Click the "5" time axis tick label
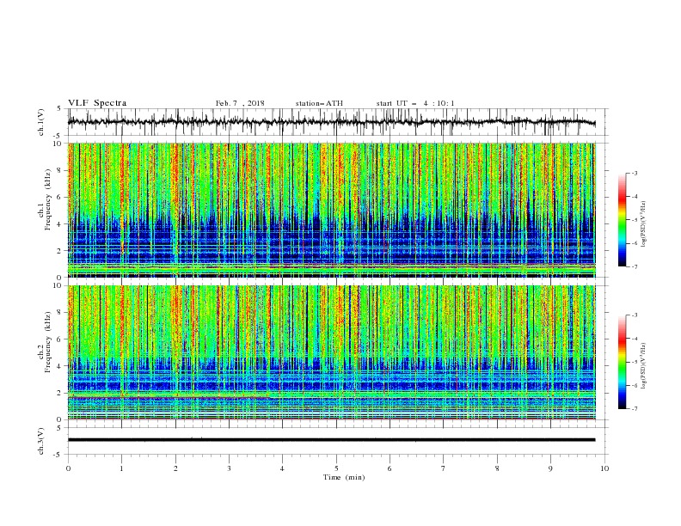Screen dimensions: 681x526 click(x=336, y=468)
